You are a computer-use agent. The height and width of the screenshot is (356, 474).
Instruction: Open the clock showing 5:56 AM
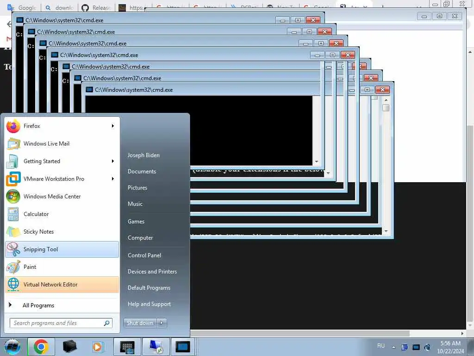click(x=450, y=347)
